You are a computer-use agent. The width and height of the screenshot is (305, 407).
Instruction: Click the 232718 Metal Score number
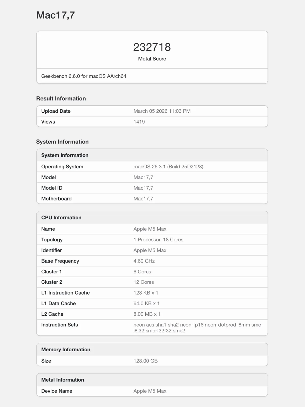152,47
